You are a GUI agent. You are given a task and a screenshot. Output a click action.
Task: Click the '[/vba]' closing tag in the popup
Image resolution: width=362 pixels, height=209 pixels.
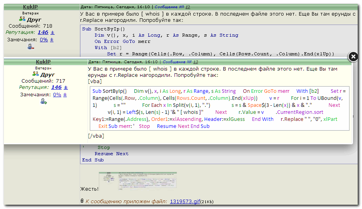click(x=96, y=136)
